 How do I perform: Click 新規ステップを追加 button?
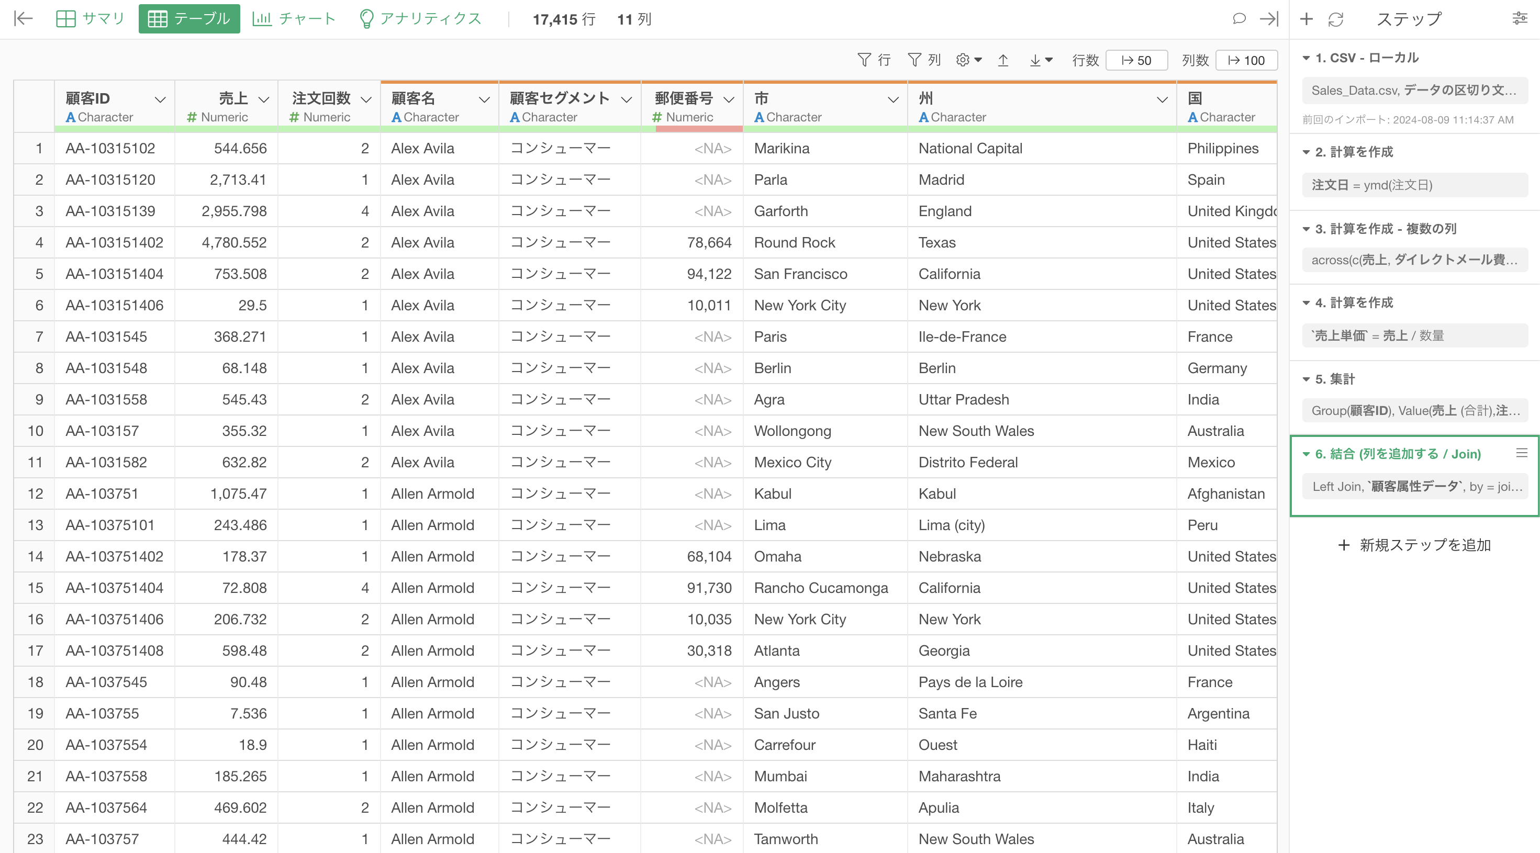pos(1414,545)
